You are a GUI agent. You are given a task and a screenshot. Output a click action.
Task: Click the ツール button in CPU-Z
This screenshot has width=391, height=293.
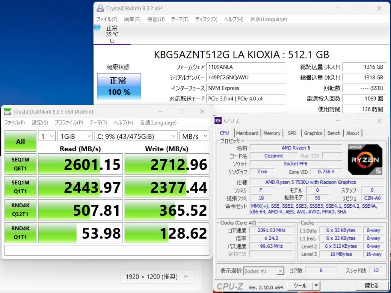click(x=300, y=285)
